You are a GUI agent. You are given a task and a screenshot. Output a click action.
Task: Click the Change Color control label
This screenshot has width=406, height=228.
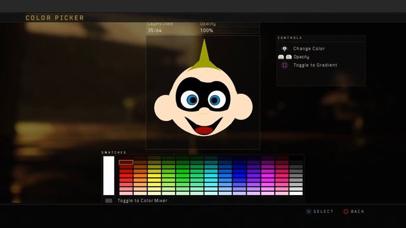[x=309, y=49]
